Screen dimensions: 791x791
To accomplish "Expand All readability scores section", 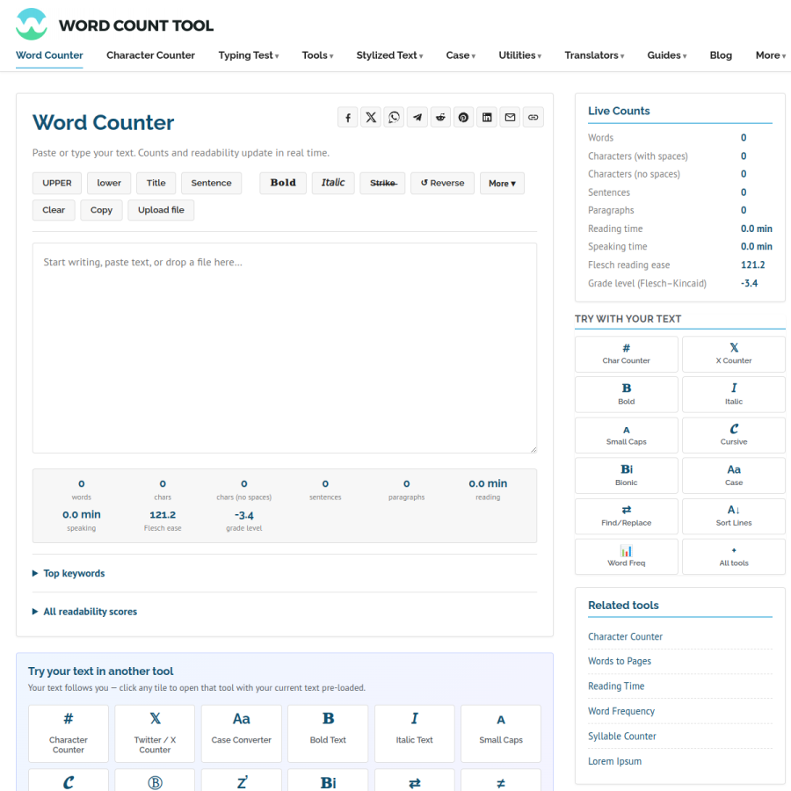I will [x=84, y=612].
